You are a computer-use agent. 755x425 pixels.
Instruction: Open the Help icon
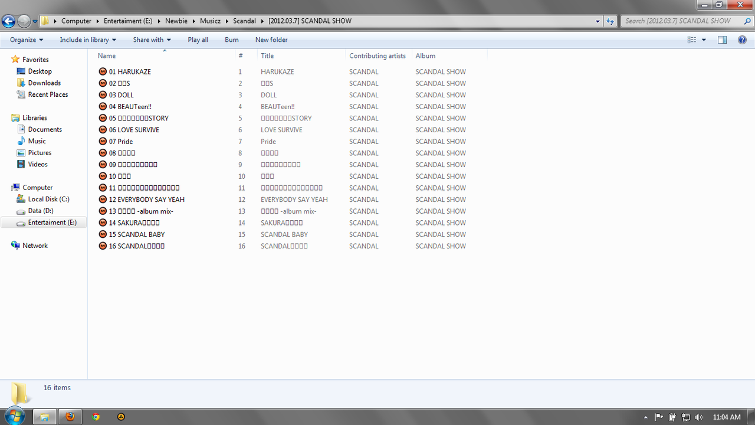pyautogui.click(x=743, y=40)
